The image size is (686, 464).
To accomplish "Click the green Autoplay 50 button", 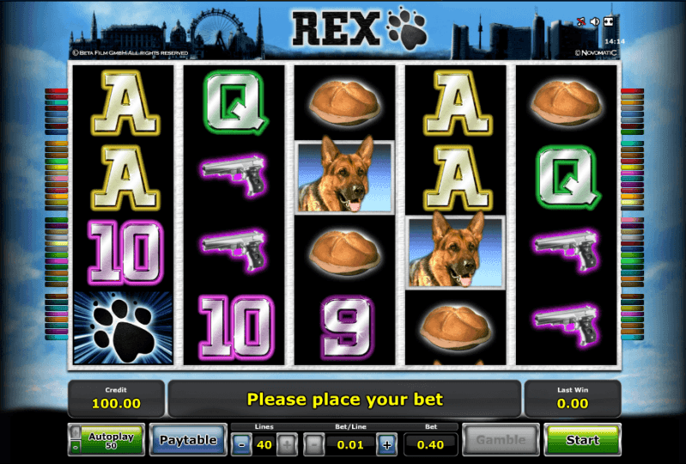I will click(x=112, y=439).
